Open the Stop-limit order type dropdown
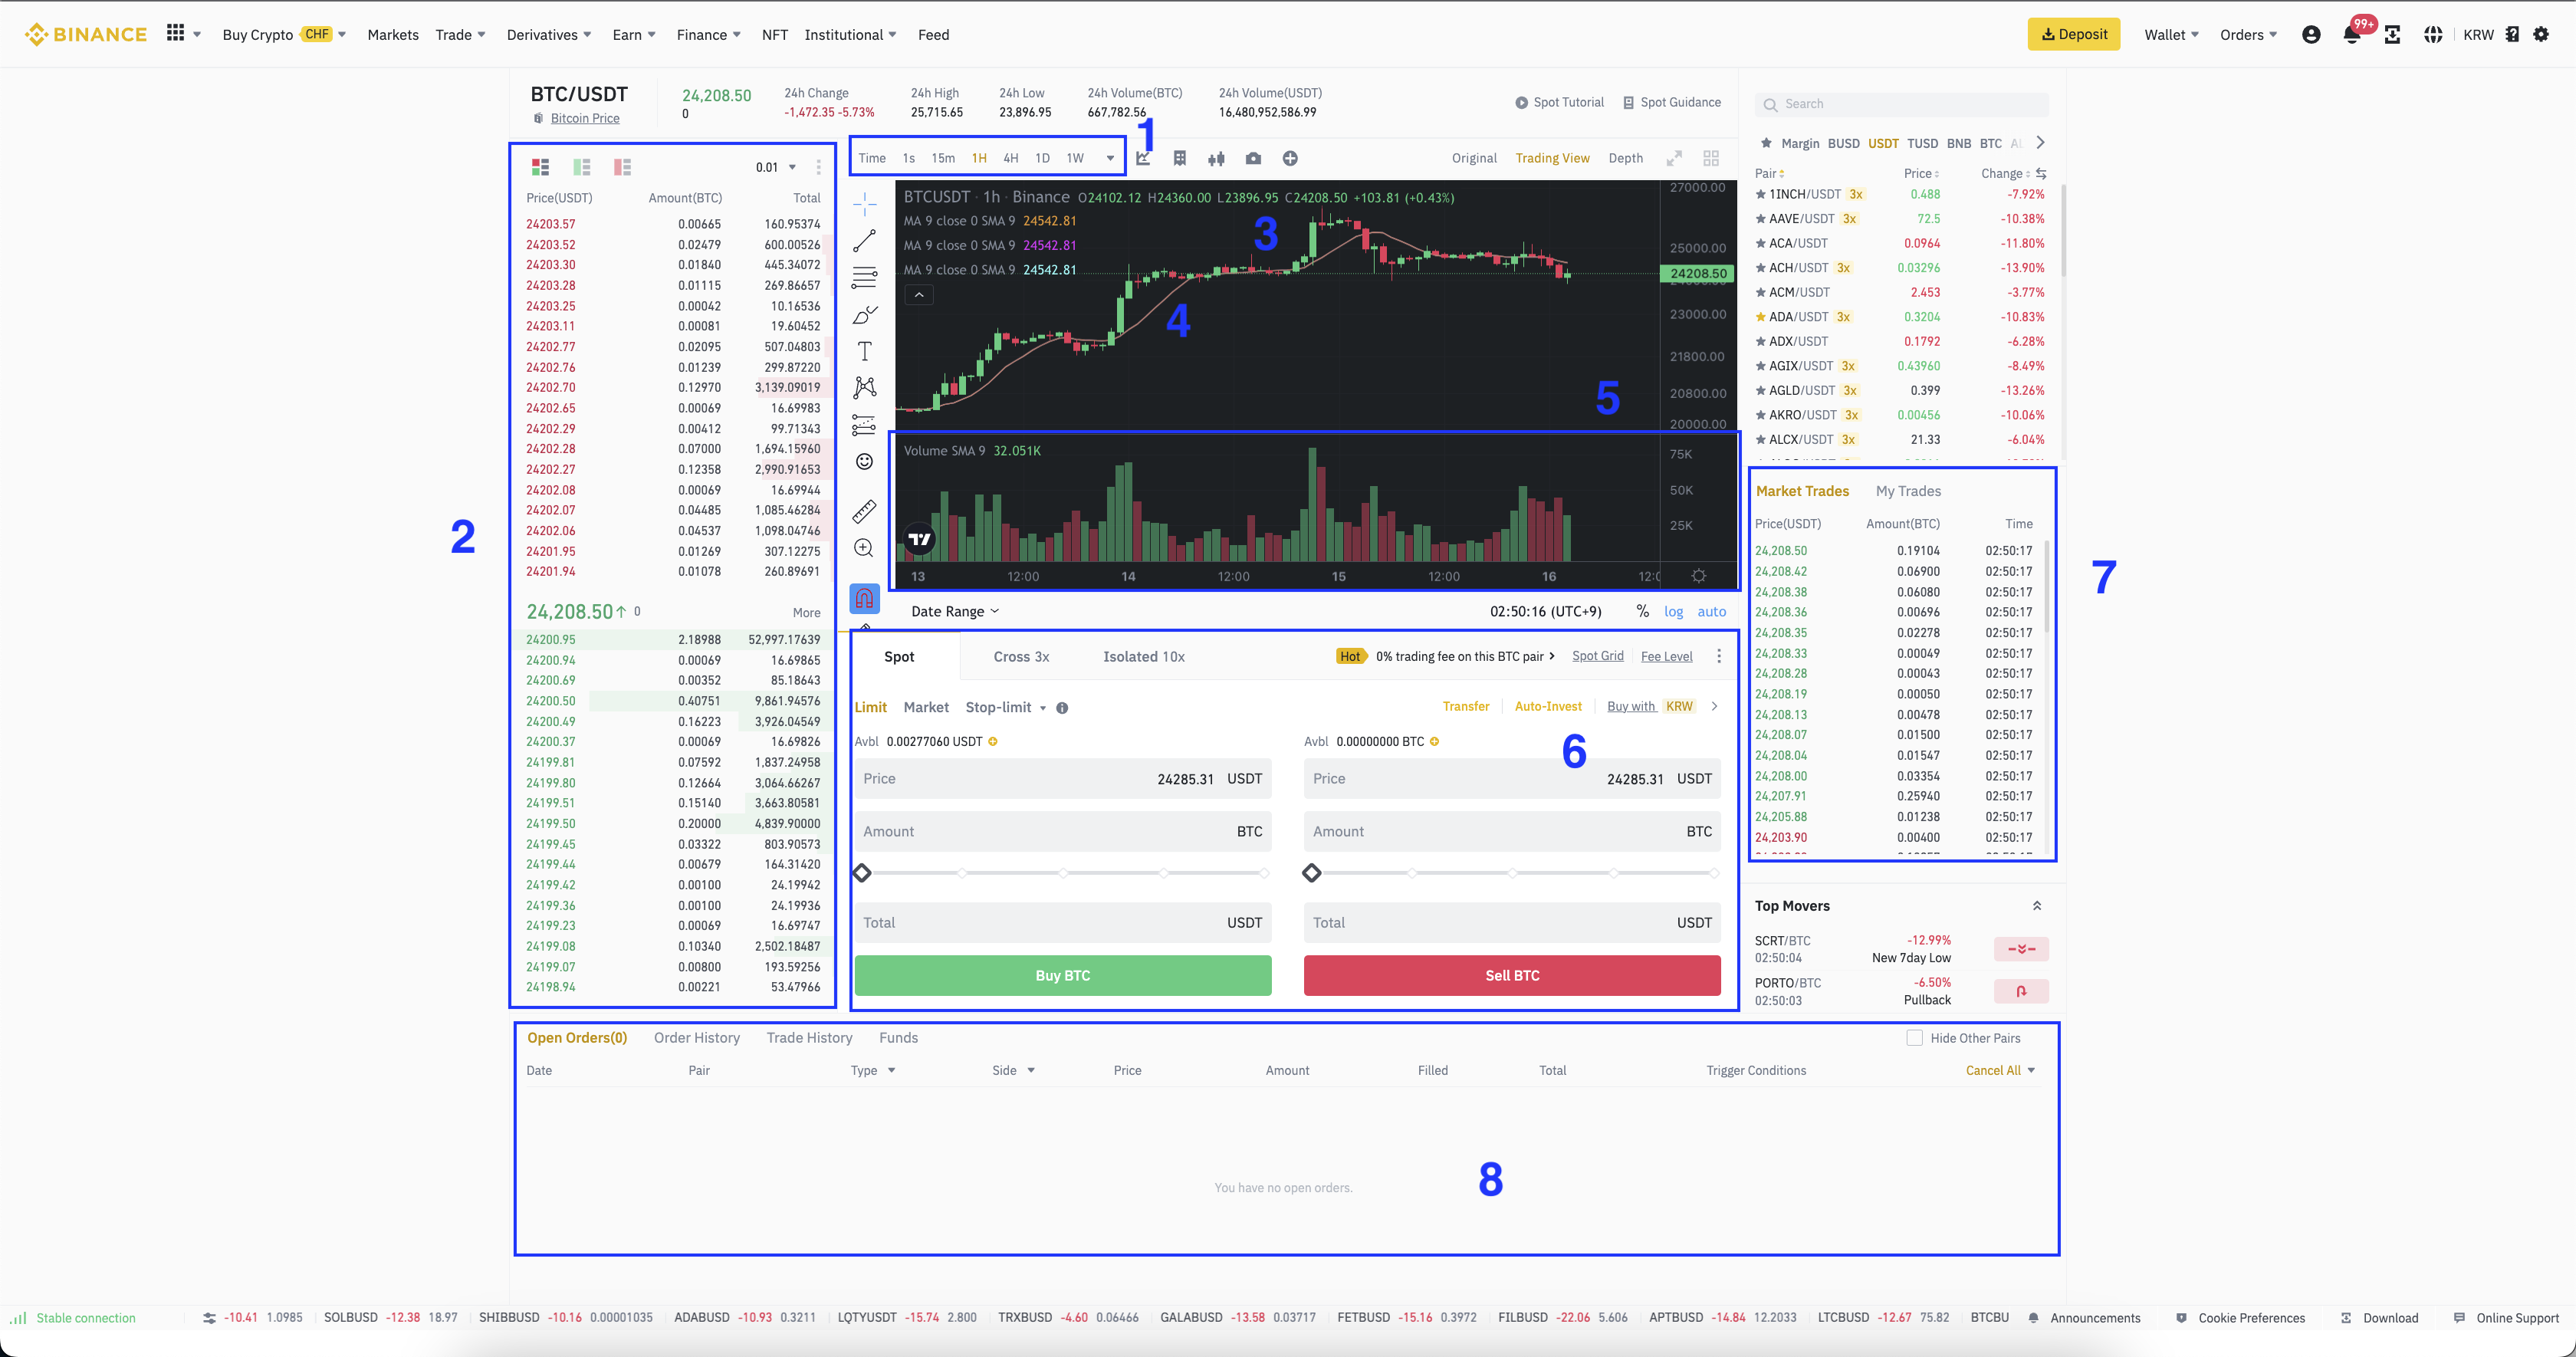The height and width of the screenshot is (1357, 2576). 1005,707
